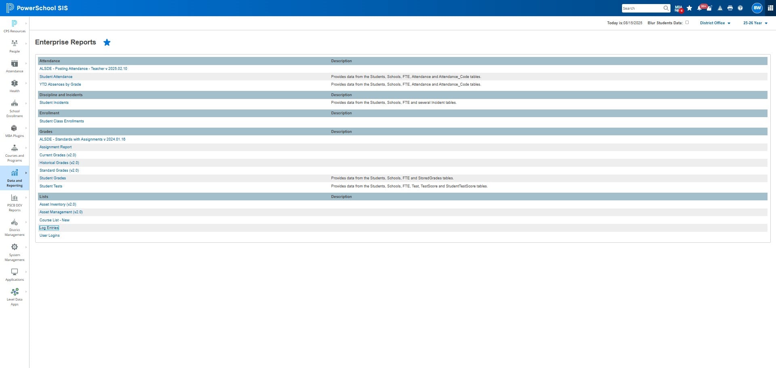This screenshot has width=776, height=368.
Task: Open Current Grades (v2.0) report
Action: [x=58, y=155]
